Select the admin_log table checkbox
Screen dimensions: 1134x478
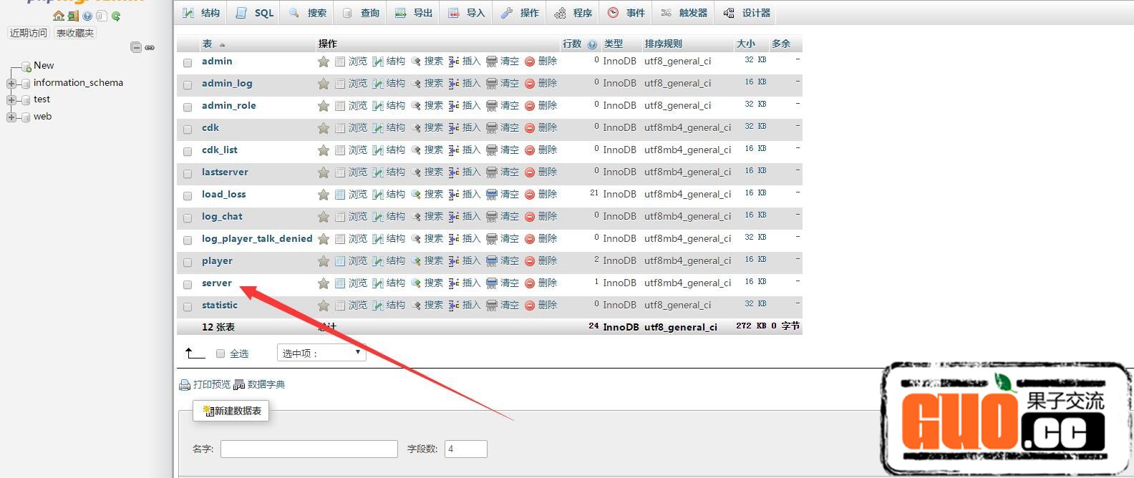(x=188, y=85)
